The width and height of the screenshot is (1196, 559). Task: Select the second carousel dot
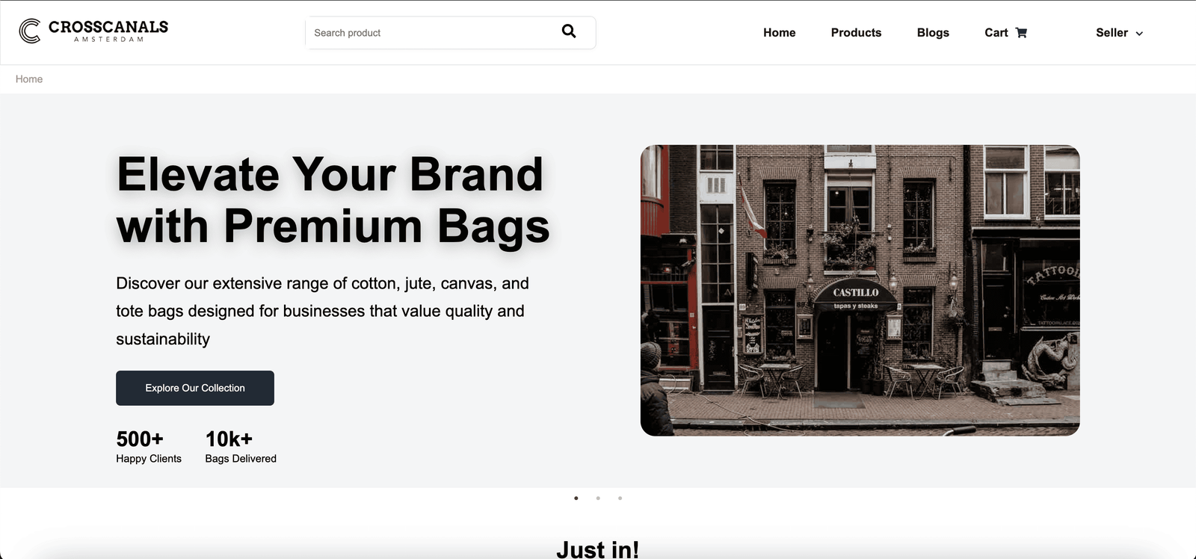click(x=598, y=498)
